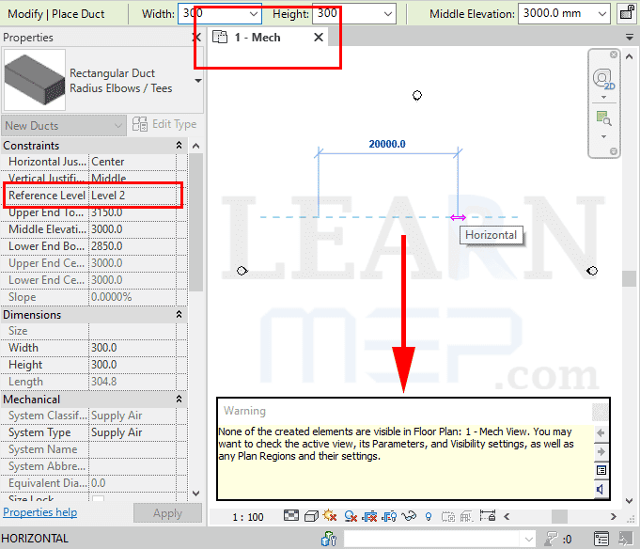Viewport: 640px width, 549px height.
Task: Click the speaker icon in warning box
Action: click(600, 489)
